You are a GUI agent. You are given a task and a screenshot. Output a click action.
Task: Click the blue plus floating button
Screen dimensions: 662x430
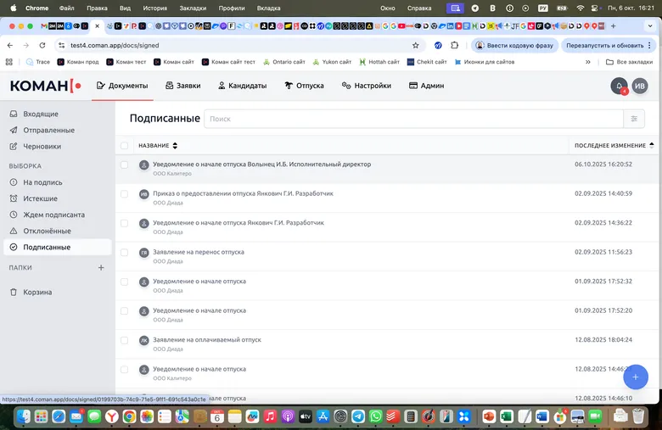pyautogui.click(x=635, y=376)
